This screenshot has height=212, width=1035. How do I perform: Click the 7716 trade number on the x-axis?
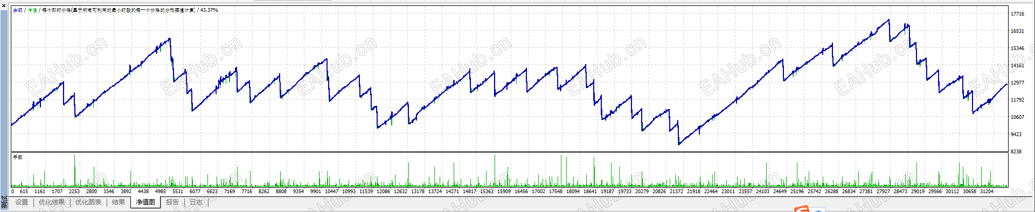point(247,192)
